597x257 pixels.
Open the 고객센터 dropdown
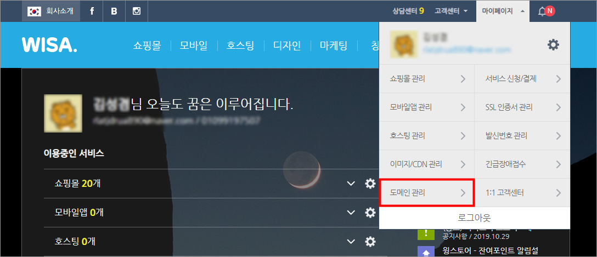point(451,11)
